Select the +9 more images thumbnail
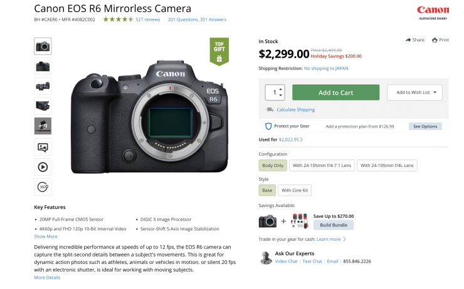The image size is (464, 289). tap(43, 126)
